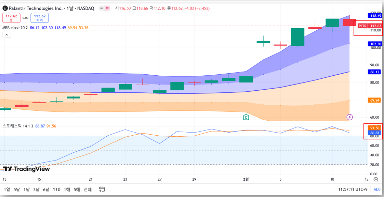Open the go-to-date calendar icon
The width and height of the screenshot is (384, 197).
pyautogui.click(x=102, y=189)
